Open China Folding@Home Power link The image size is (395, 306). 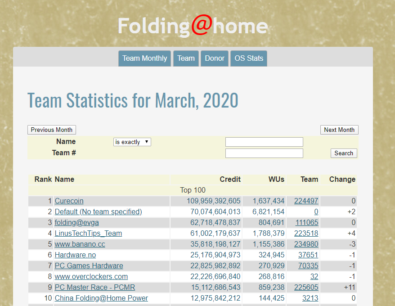[101, 298]
